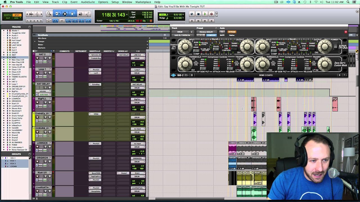Toggle the FATSO Power switch
Viewport: 360px width, 202px height.
pos(335,46)
